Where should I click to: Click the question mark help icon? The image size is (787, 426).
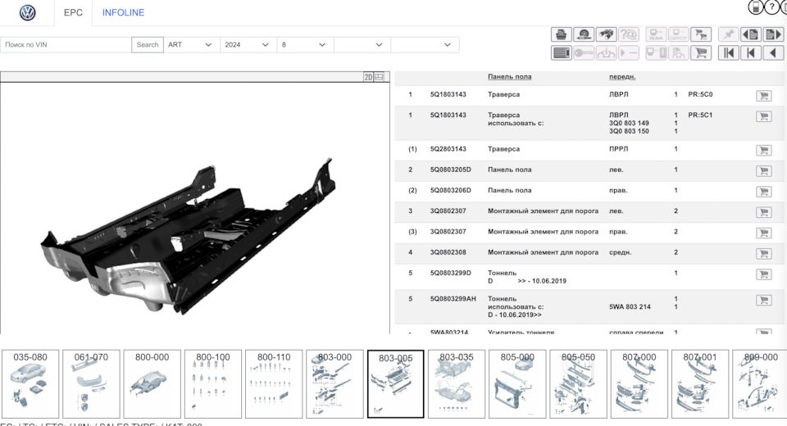coord(772,7)
